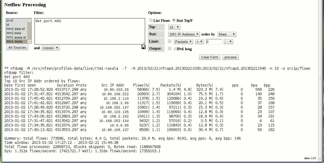Select ol in the source list
This screenshot has width=324, height=163.
17,24
